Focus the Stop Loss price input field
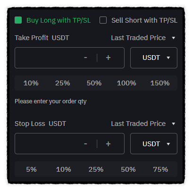Image resolution: width=192 pixels, height=191 pixels. (x=48, y=144)
